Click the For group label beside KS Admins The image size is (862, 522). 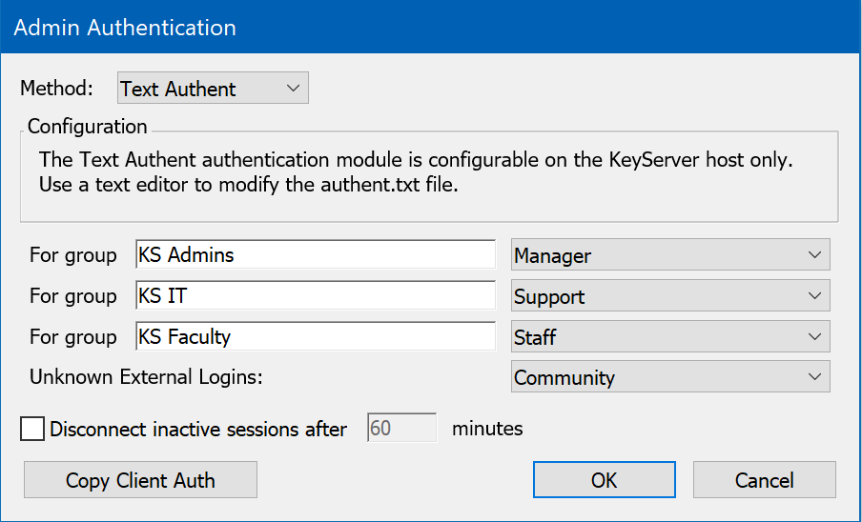73,255
